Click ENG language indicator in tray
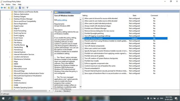Image resolution: width=180 pixels, height=101 pixels. click(x=161, y=98)
